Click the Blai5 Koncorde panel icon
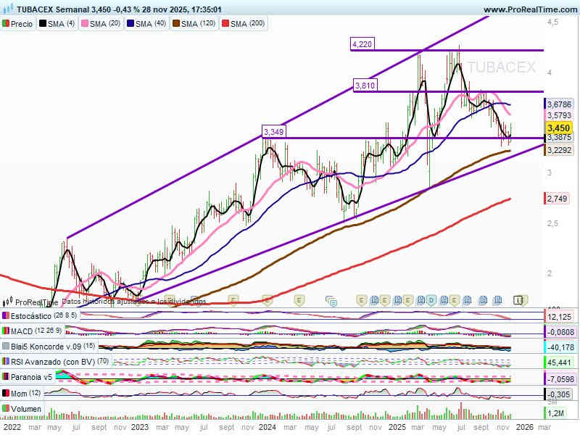580x435 pixels. click(x=7, y=347)
